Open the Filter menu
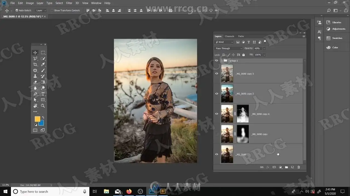This screenshot has height=196, width=350. [69, 3]
